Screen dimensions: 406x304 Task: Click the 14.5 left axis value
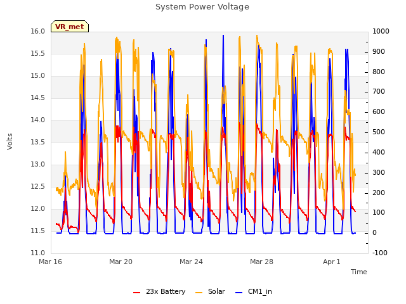(x=38, y=98)
